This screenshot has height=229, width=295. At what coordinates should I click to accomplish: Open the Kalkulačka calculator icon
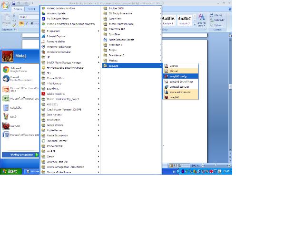point(6,108)
